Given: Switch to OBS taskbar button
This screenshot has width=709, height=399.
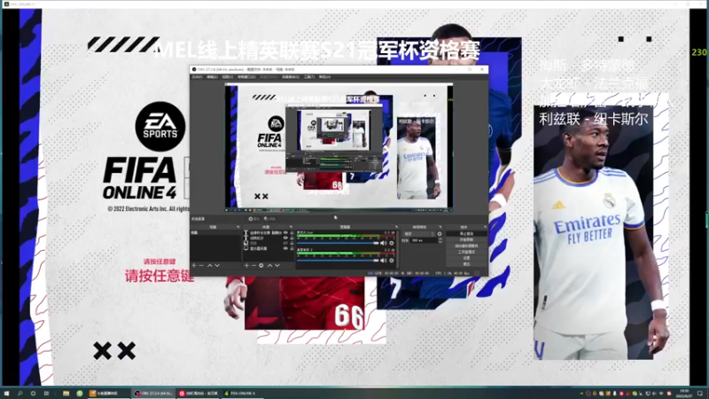Looking at the screenshot, I should [152, 393].
